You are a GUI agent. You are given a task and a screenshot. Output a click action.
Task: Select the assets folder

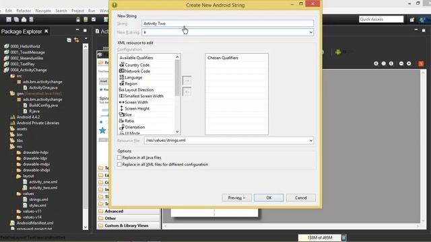tap(19, 129)
